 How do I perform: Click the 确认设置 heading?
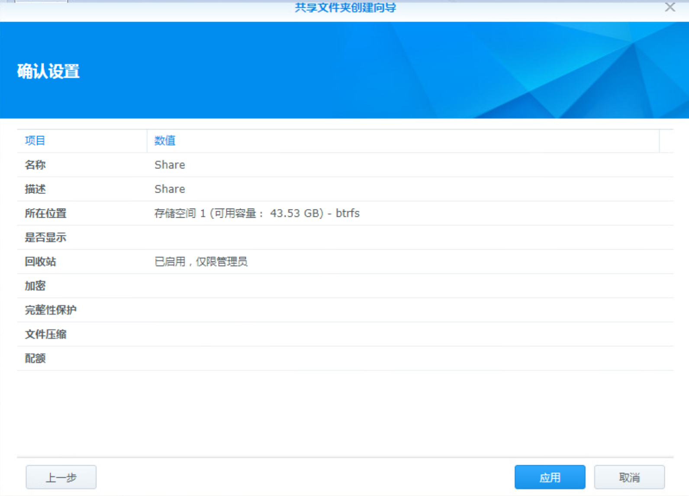pyautogui.click(x=48, y=71)
